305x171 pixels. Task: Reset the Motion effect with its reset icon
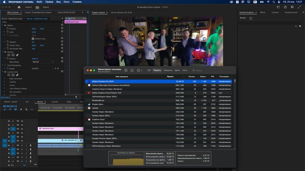point(62,25)
